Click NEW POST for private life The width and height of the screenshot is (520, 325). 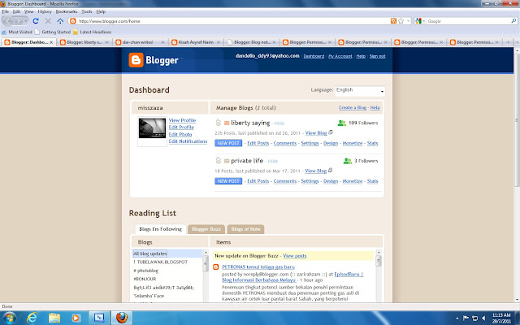[228, 181]
